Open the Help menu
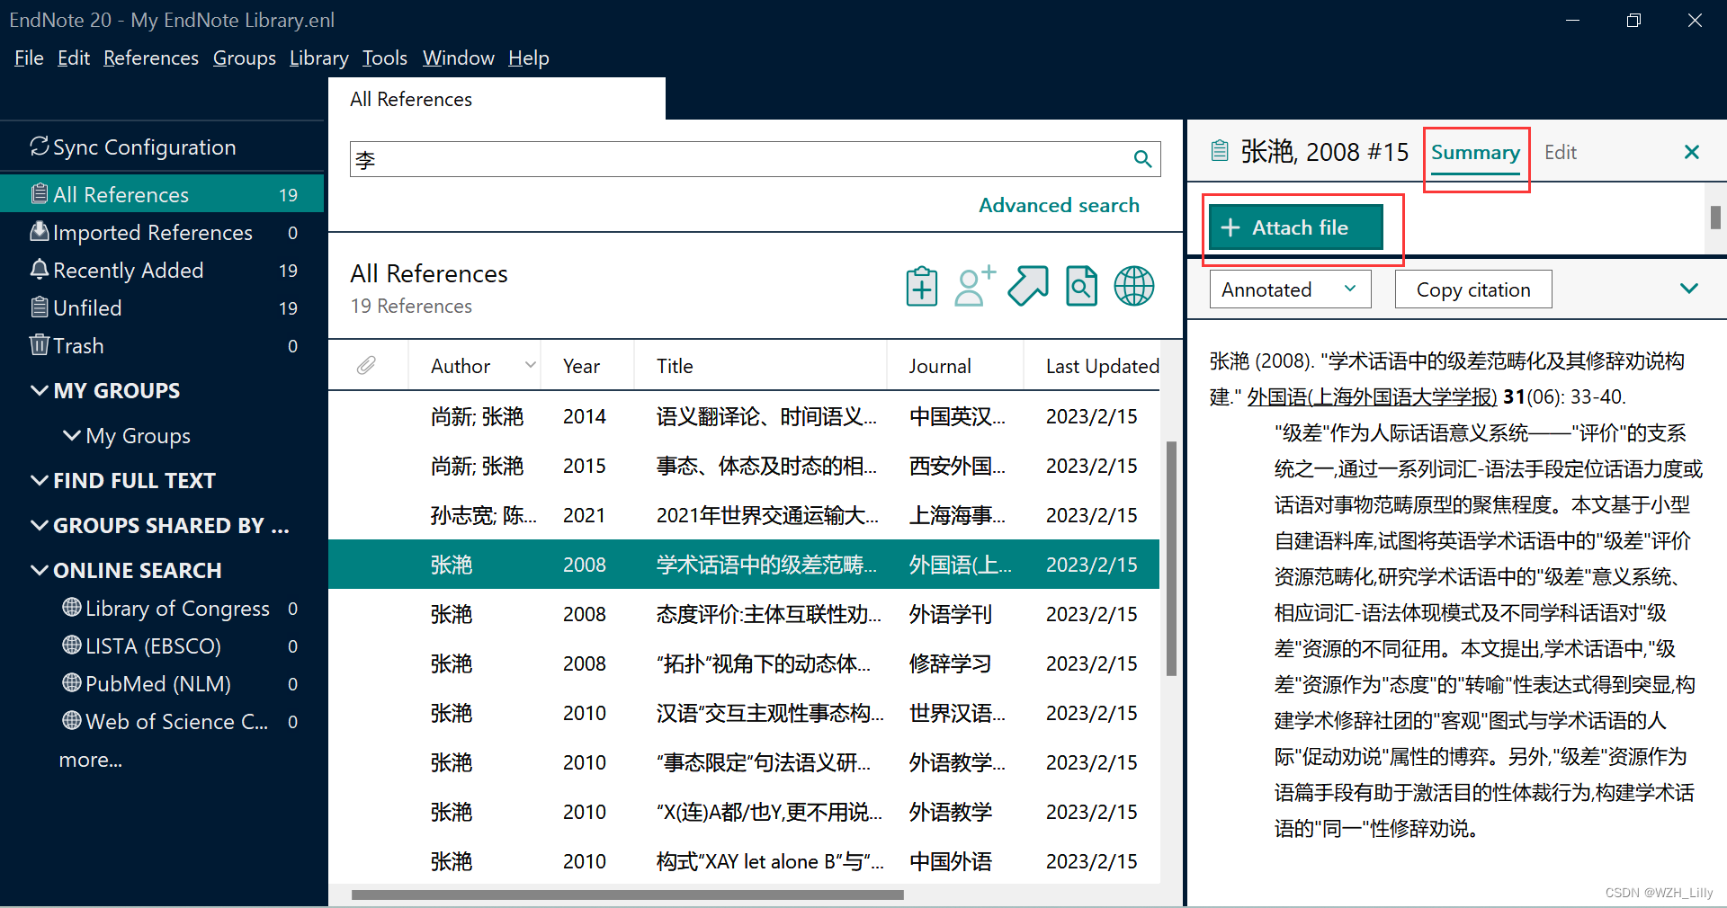This screenshot has width=1727, height=908. click(x=529, y=58)
